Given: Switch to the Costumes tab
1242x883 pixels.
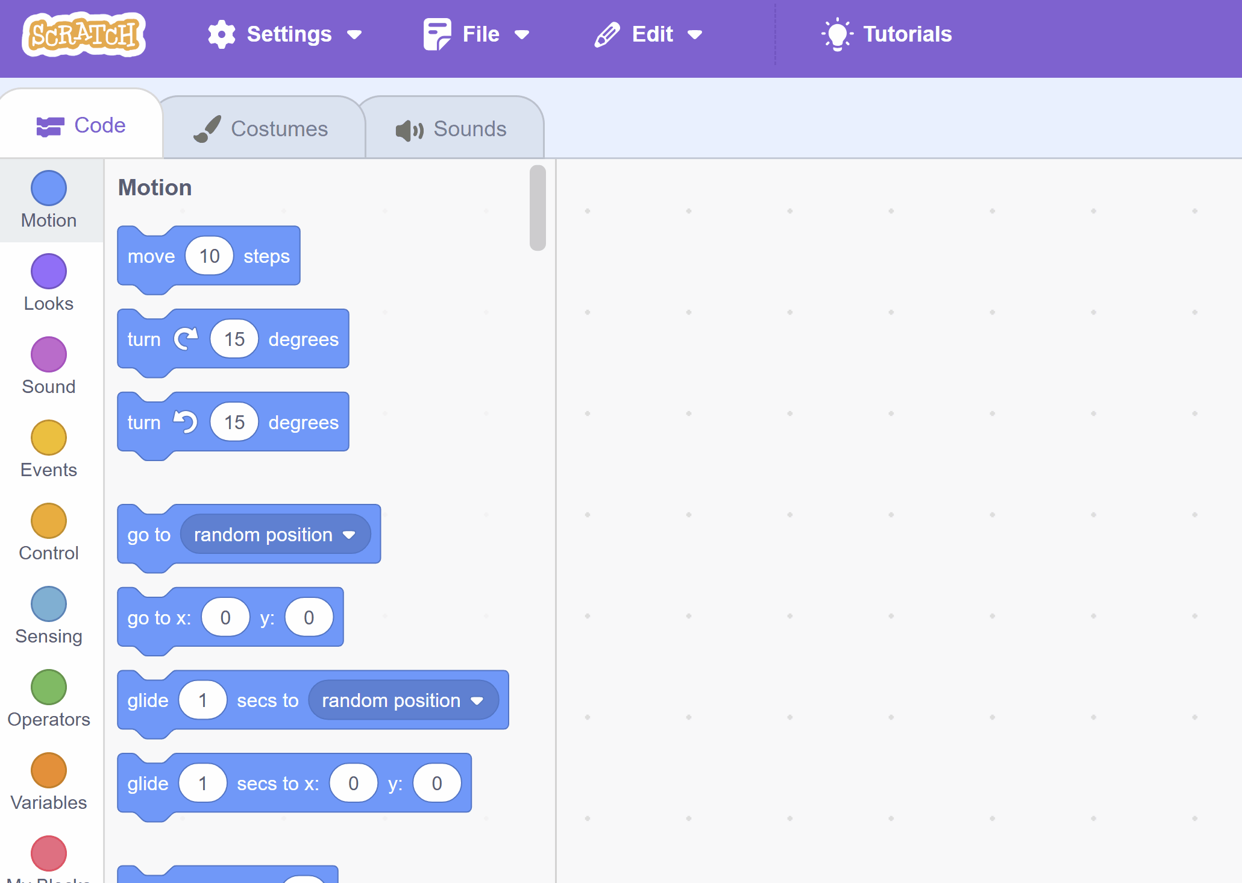Looking at the screenshot, I should (262, 128).
